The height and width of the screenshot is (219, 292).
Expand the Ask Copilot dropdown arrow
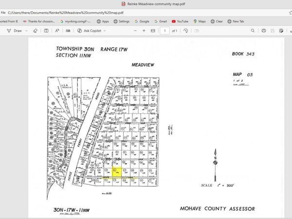click(105, 31)
